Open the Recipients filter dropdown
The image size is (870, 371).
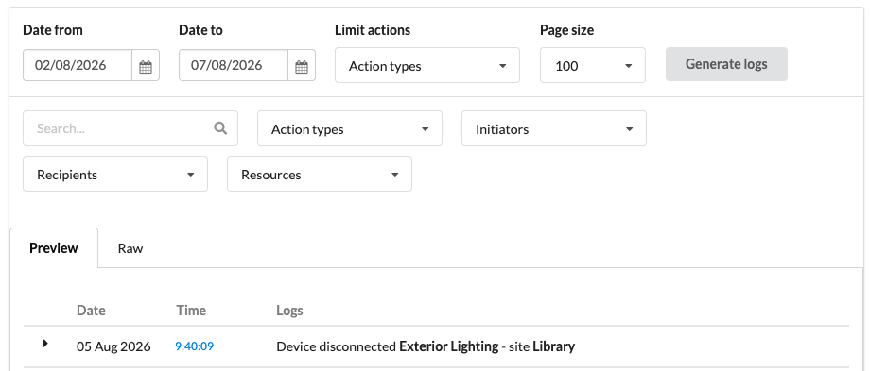point(115,174)
